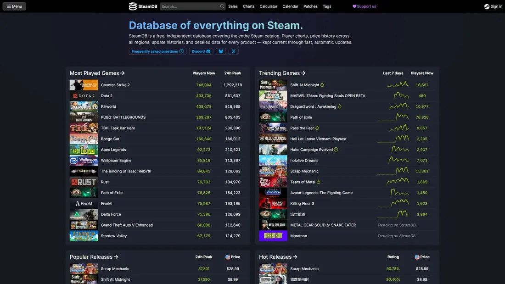Viewport: 505px width, 284px height.
Task: Open the Charts nav item
Action: [249, 6]
